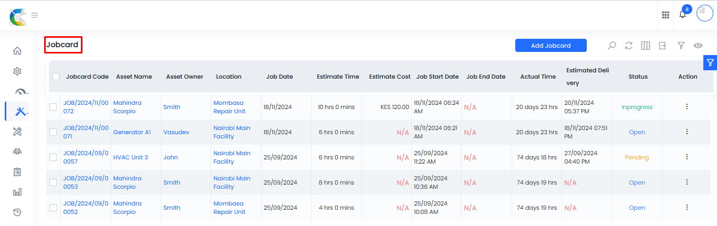The width and height of the screenshot is (717, 226).
Task: Open the notifications bell
Action: point(683,14)
